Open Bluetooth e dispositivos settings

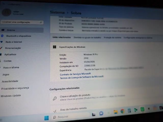pyautogui.click(x=19, y=36)
